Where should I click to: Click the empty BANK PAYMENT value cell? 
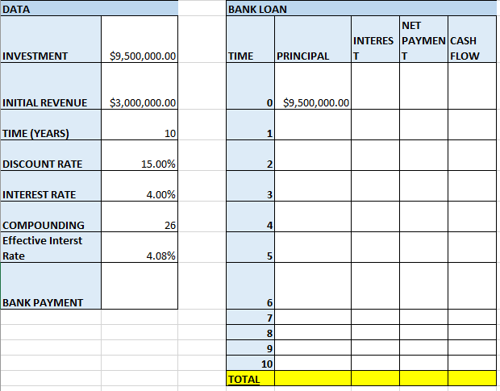[140, 286]
